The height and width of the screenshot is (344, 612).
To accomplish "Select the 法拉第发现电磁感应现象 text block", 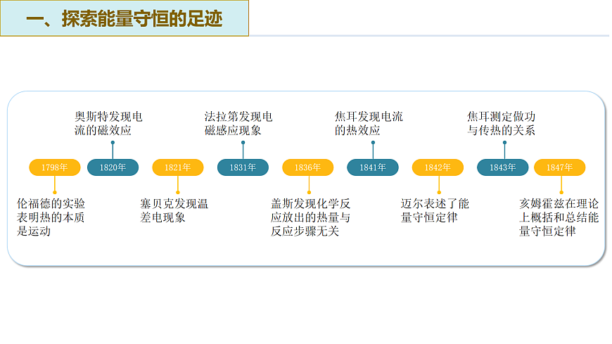I will (x=238, y=123).
